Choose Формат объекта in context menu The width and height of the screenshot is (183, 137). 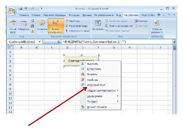click(100, 107)
